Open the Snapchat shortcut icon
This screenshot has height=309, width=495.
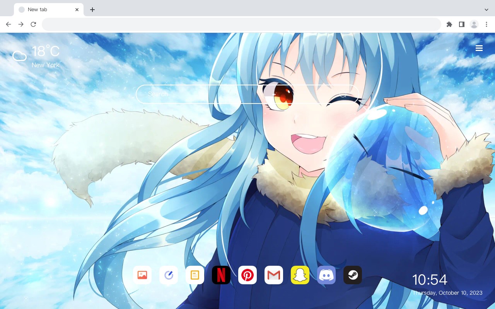click(x=300, y=275)
